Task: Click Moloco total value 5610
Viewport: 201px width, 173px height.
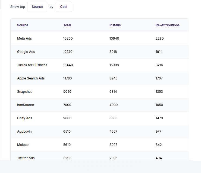Action: pyautogui.click(x=67, y=145)
